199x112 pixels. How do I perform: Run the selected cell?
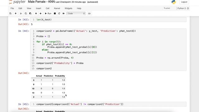pyautogui.click(x=48, y=13)
